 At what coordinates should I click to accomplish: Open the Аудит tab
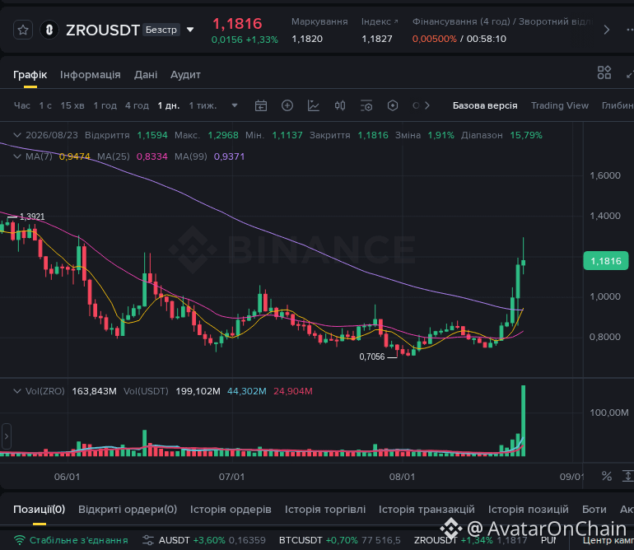point(185,75)
